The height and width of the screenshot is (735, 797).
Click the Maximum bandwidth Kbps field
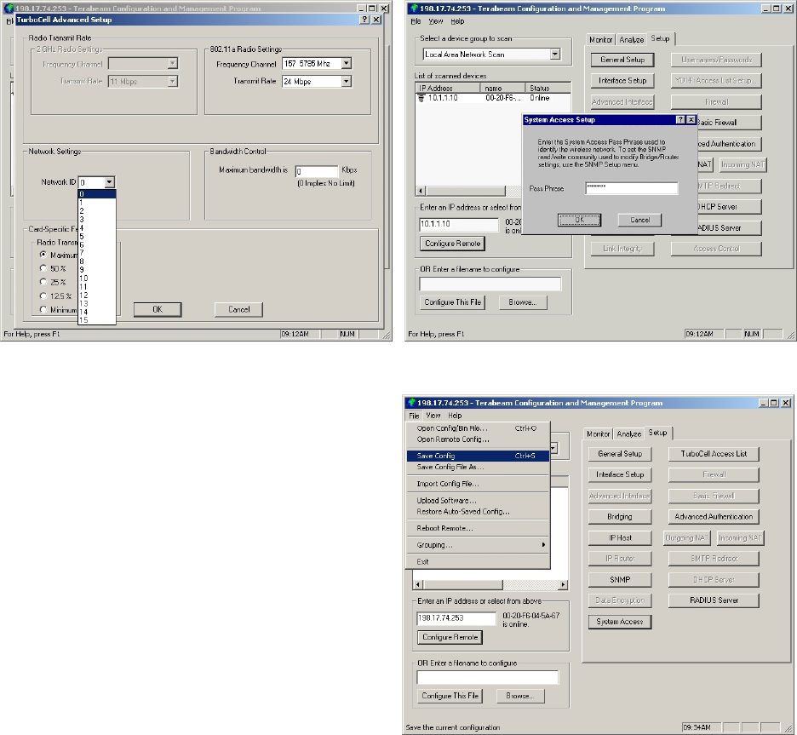(317, 171)
